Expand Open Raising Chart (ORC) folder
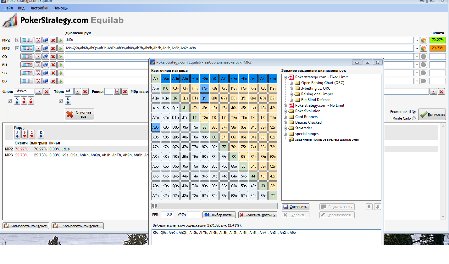This screenshot has width=449, height=264. coord(291,83)
